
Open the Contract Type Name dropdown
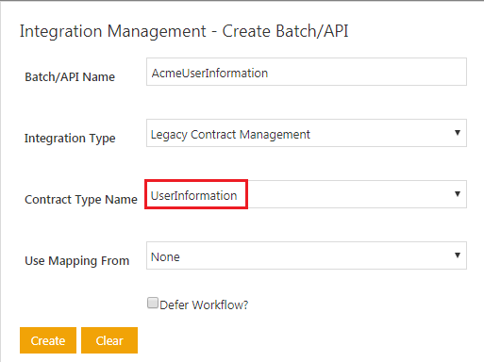(x=307, y=194)
